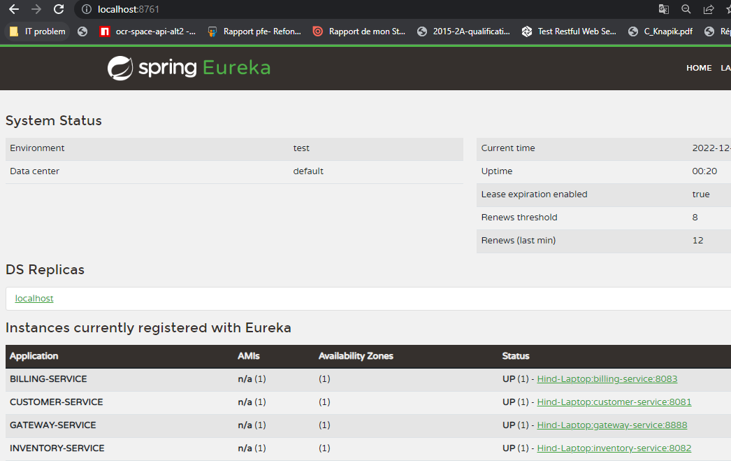The width and height of the screenshot is (731, 461).
Task: Open the translate page icon
Action: coord(664,9)
